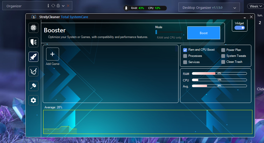Click the Booster heading
The image size is (264, 143).
(55, 30)
